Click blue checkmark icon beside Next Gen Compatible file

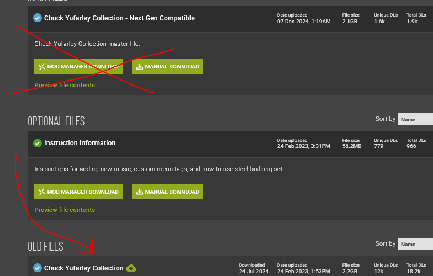click(38, 18)
